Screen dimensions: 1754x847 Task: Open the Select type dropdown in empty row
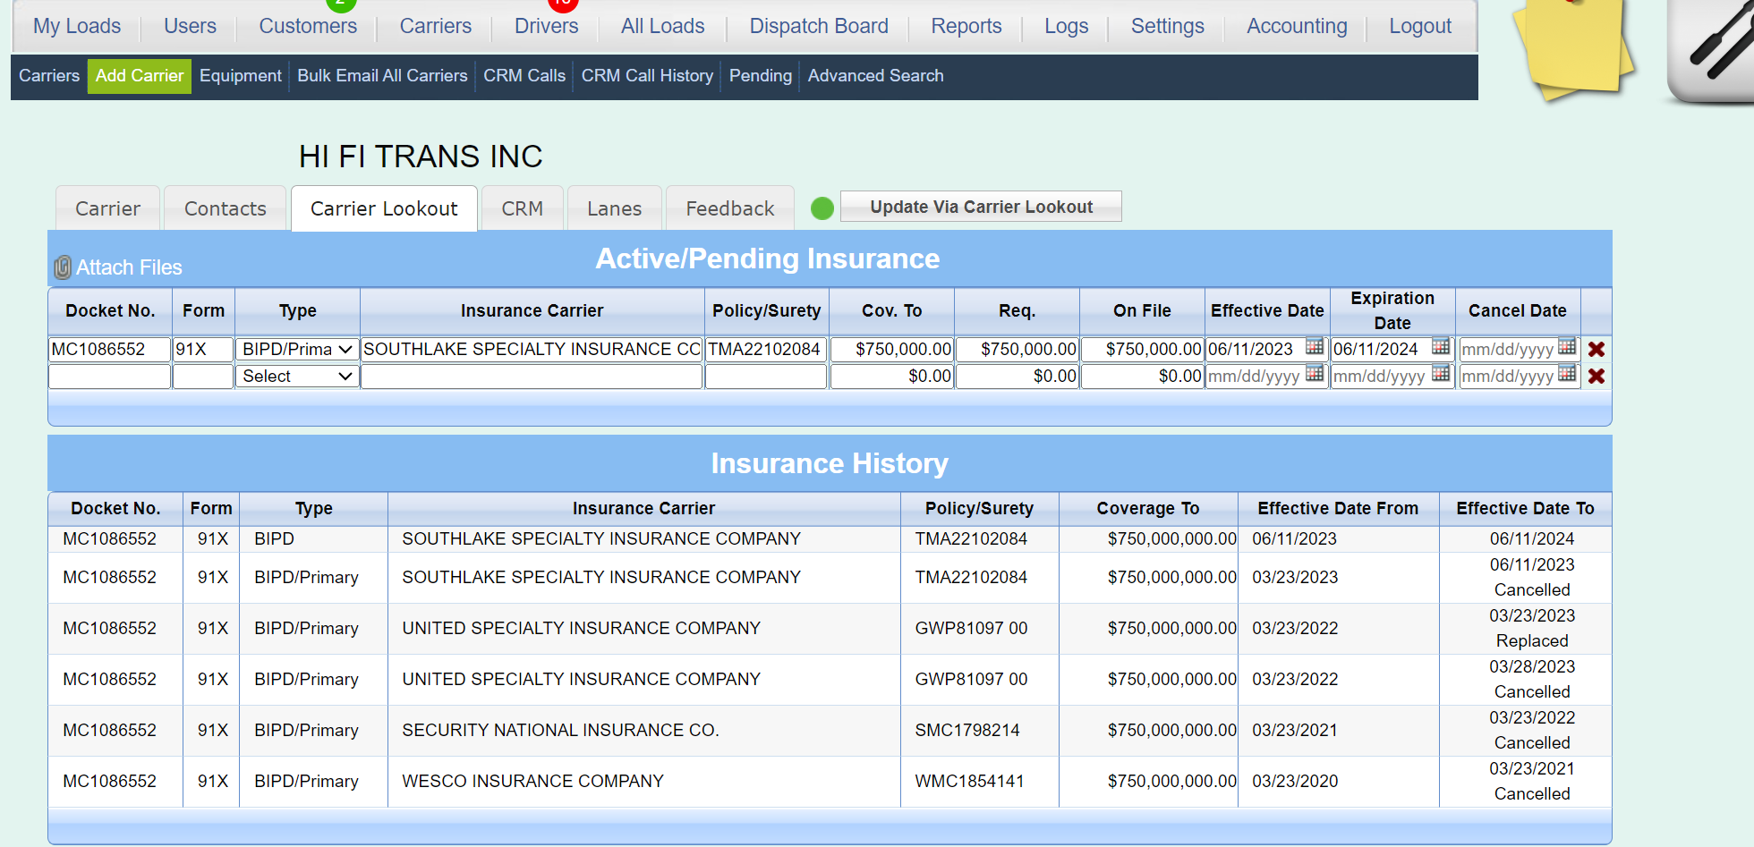coord(297,377)
